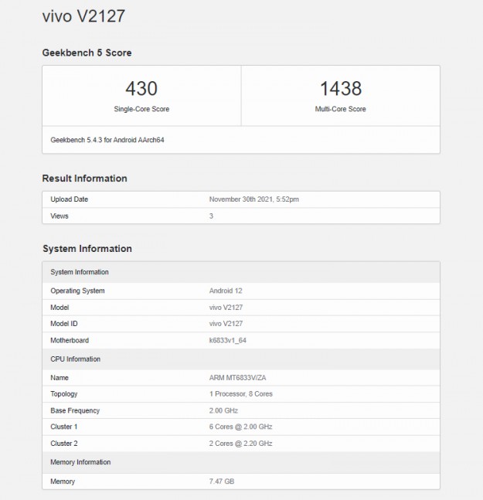Select the single-core score value 430

pos(141,89)
